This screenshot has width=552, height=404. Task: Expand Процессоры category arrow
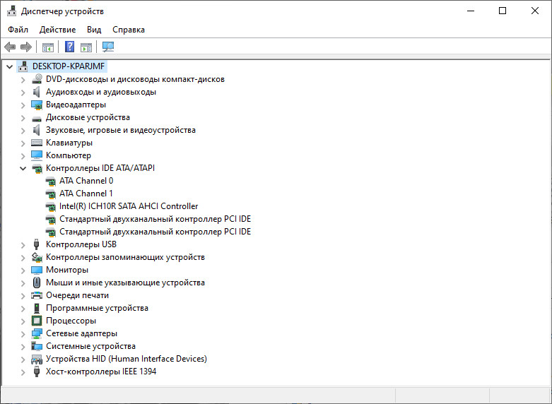[x=23, y=321]
